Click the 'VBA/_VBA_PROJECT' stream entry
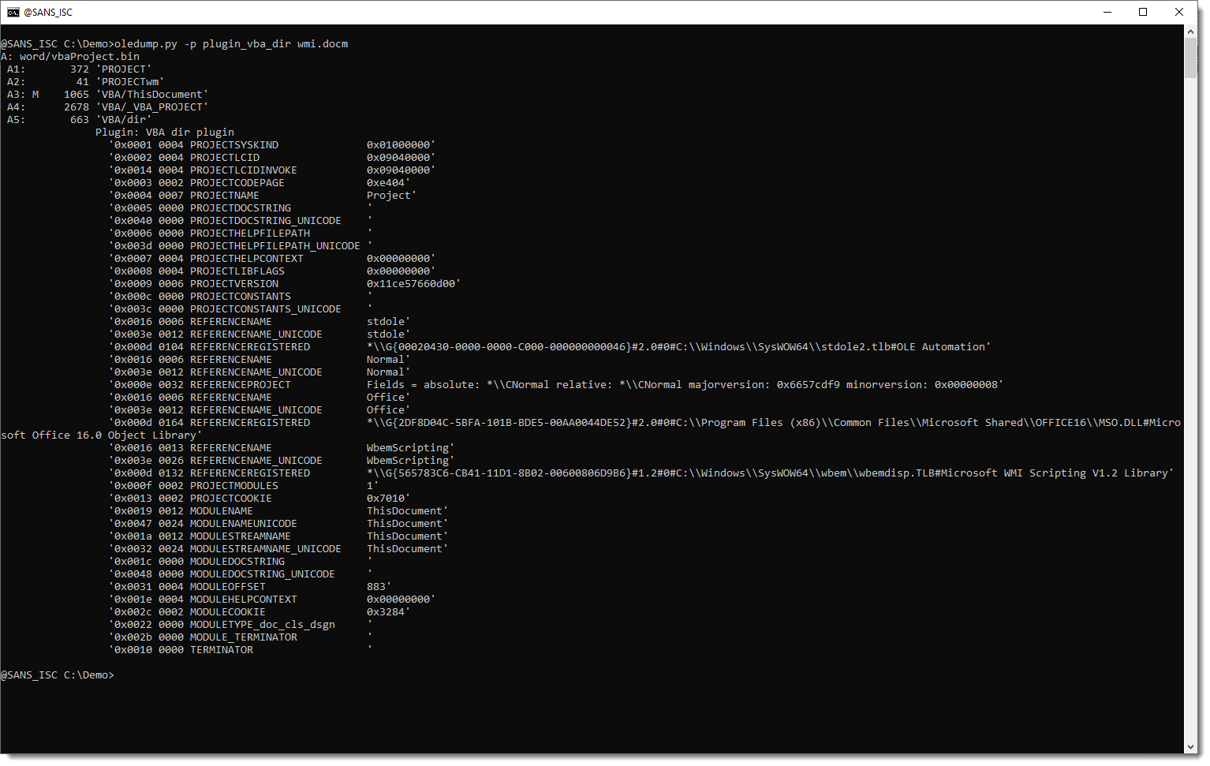Image resolution: width=1210 pixels, height=766 pixels. point(152,107)
